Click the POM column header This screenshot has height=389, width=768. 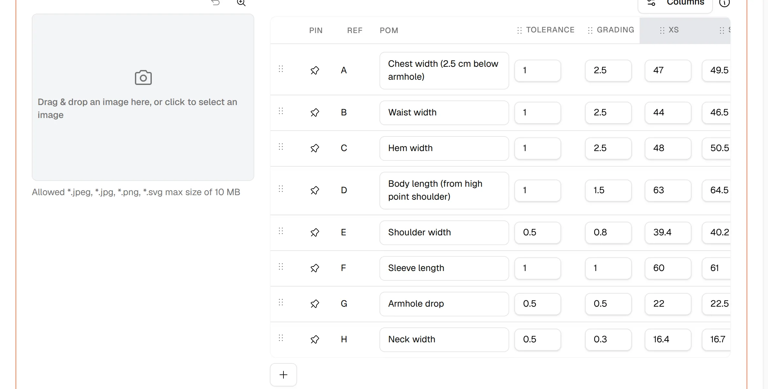click(x=389, y=30)
